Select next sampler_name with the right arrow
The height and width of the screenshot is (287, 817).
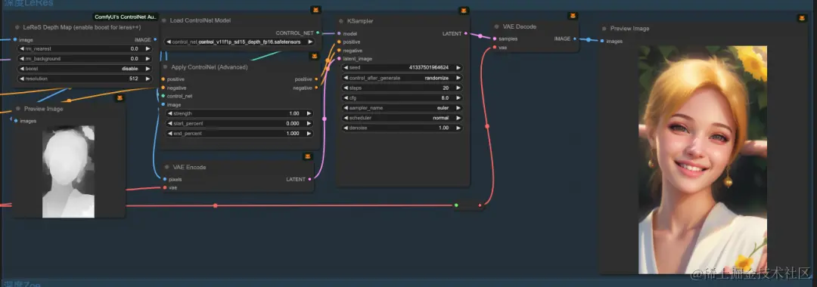click(x=458, y=107)
